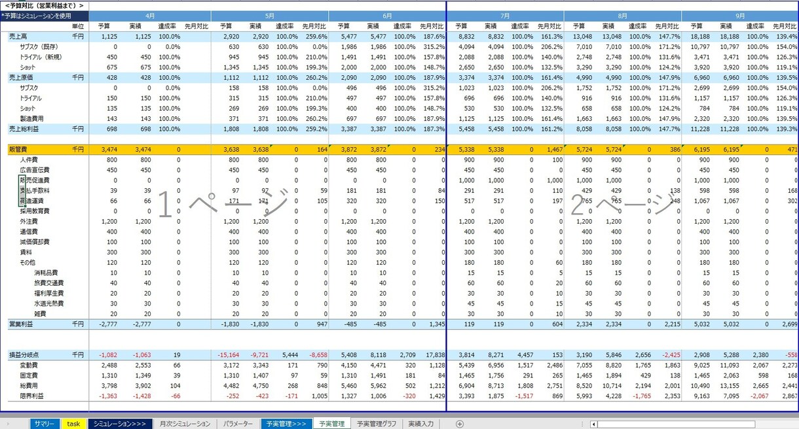This screenshot has width=799, height=429.
Task: Select the 水道光熱費 row label
Action: click(x=48, y=303)
